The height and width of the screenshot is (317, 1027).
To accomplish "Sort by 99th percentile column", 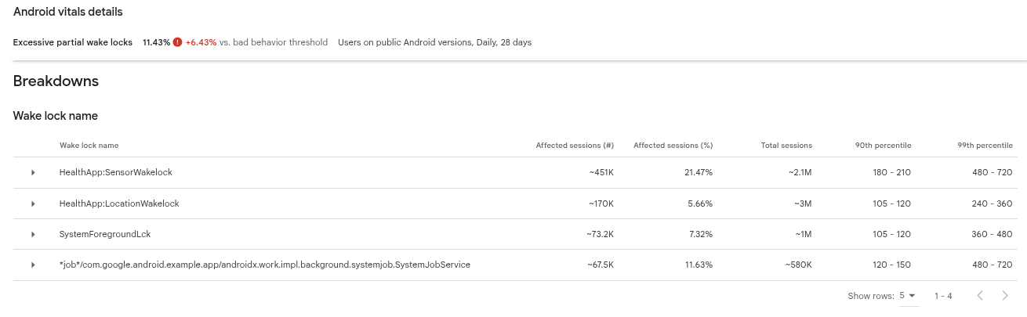I will [985, 146].
